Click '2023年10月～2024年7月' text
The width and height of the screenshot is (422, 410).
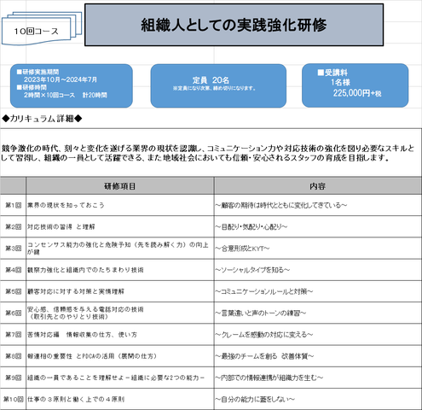[x=61, y=79]
